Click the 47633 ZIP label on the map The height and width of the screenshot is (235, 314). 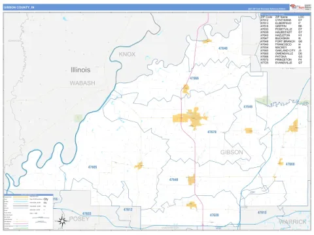click(x=87, y=213)
